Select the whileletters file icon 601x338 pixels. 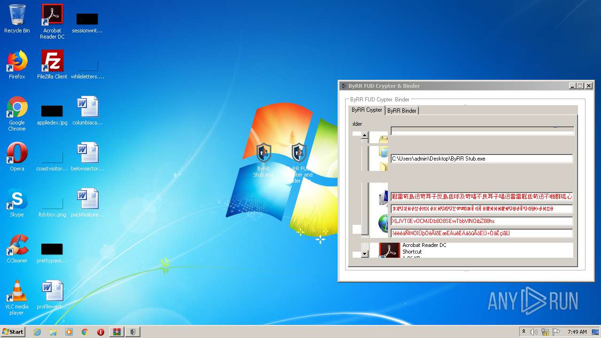(87, 68)
